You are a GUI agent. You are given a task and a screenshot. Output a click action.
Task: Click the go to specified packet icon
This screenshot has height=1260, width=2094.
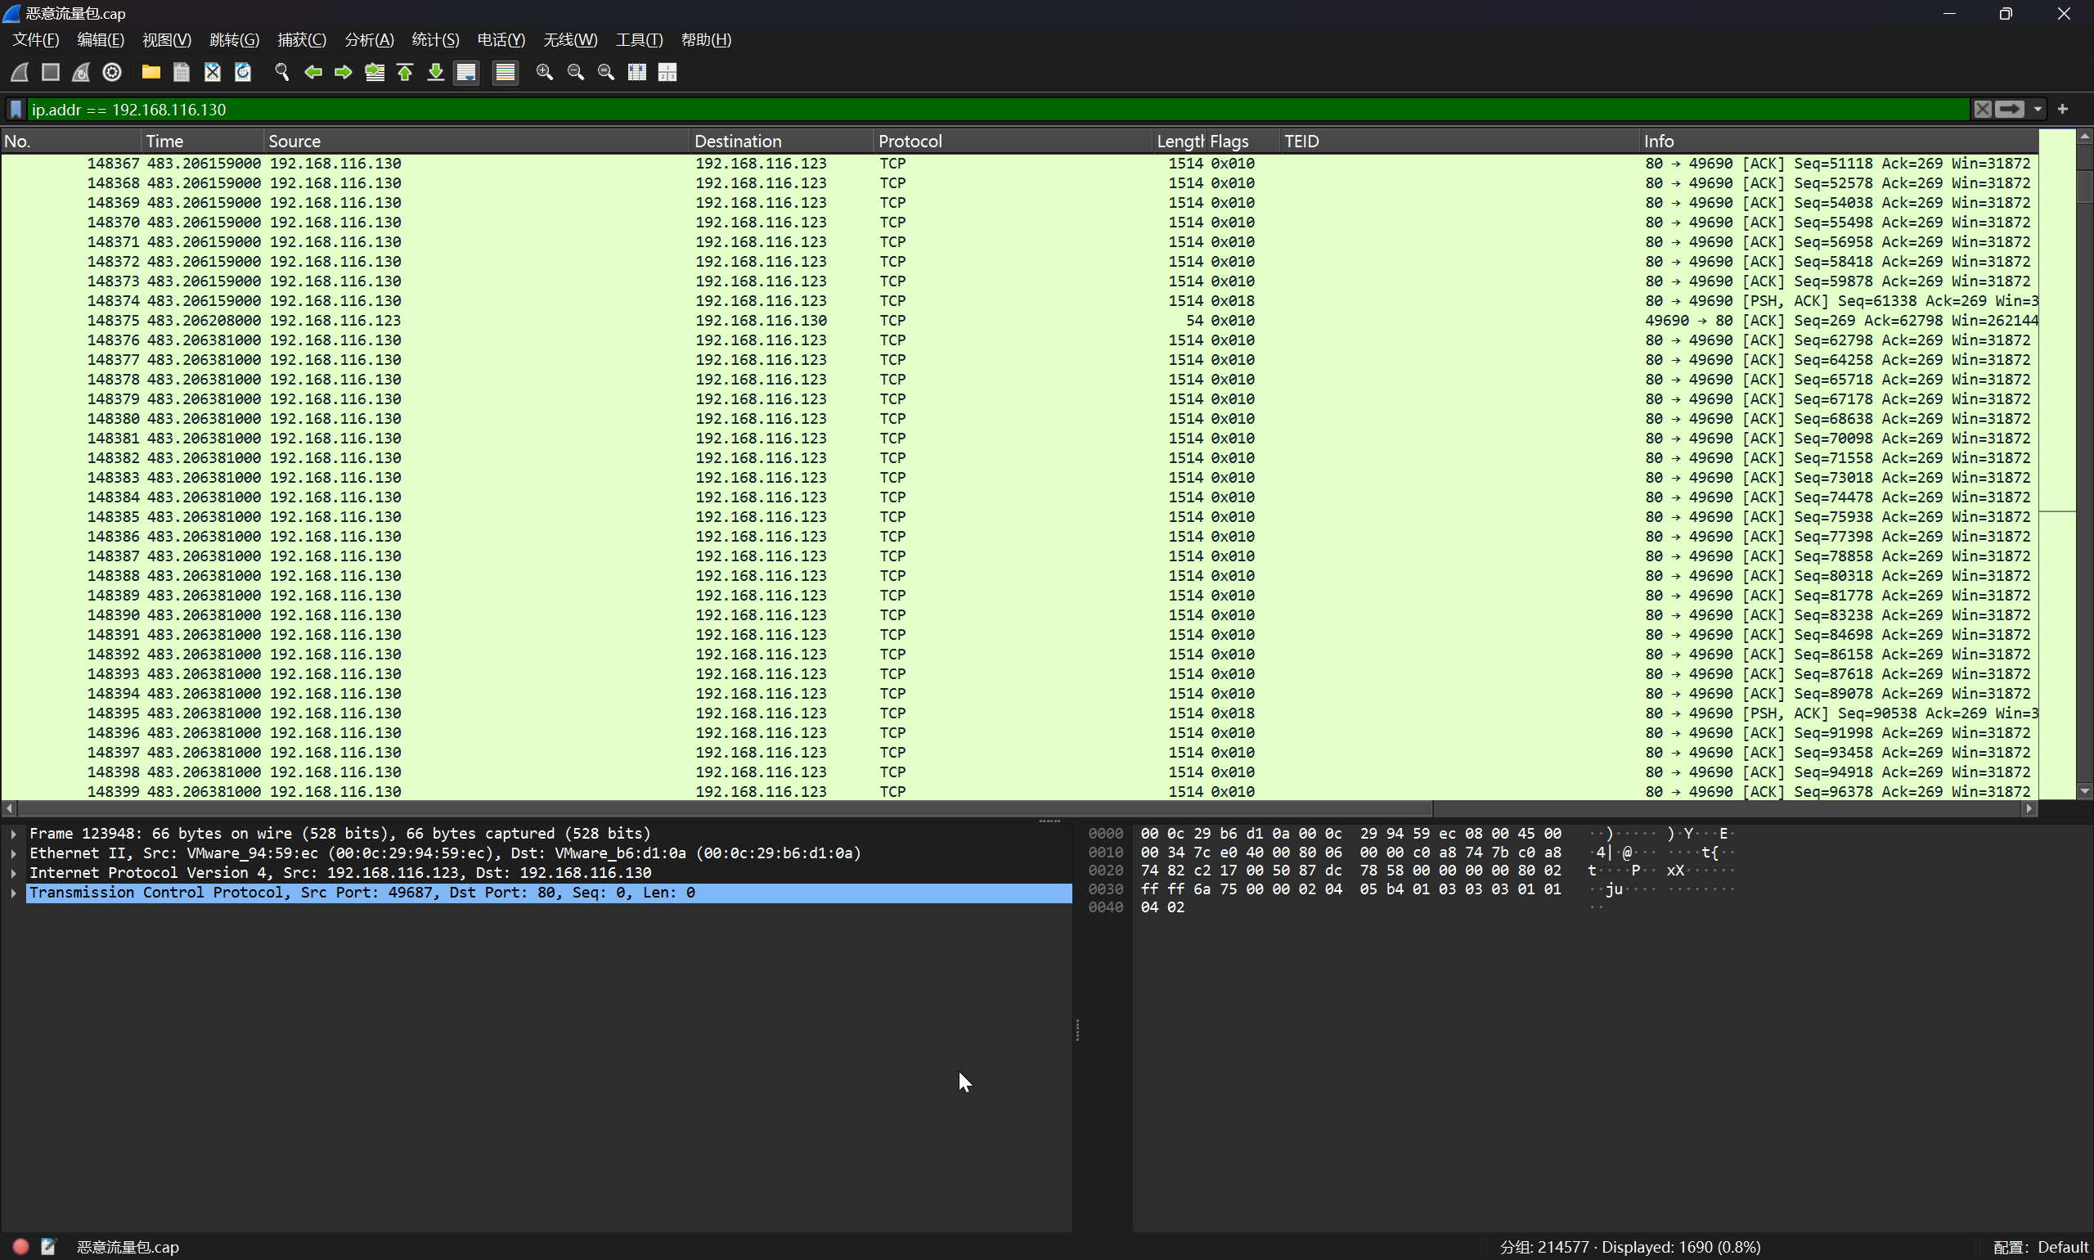pyautogui.click(x=375, y=72)
